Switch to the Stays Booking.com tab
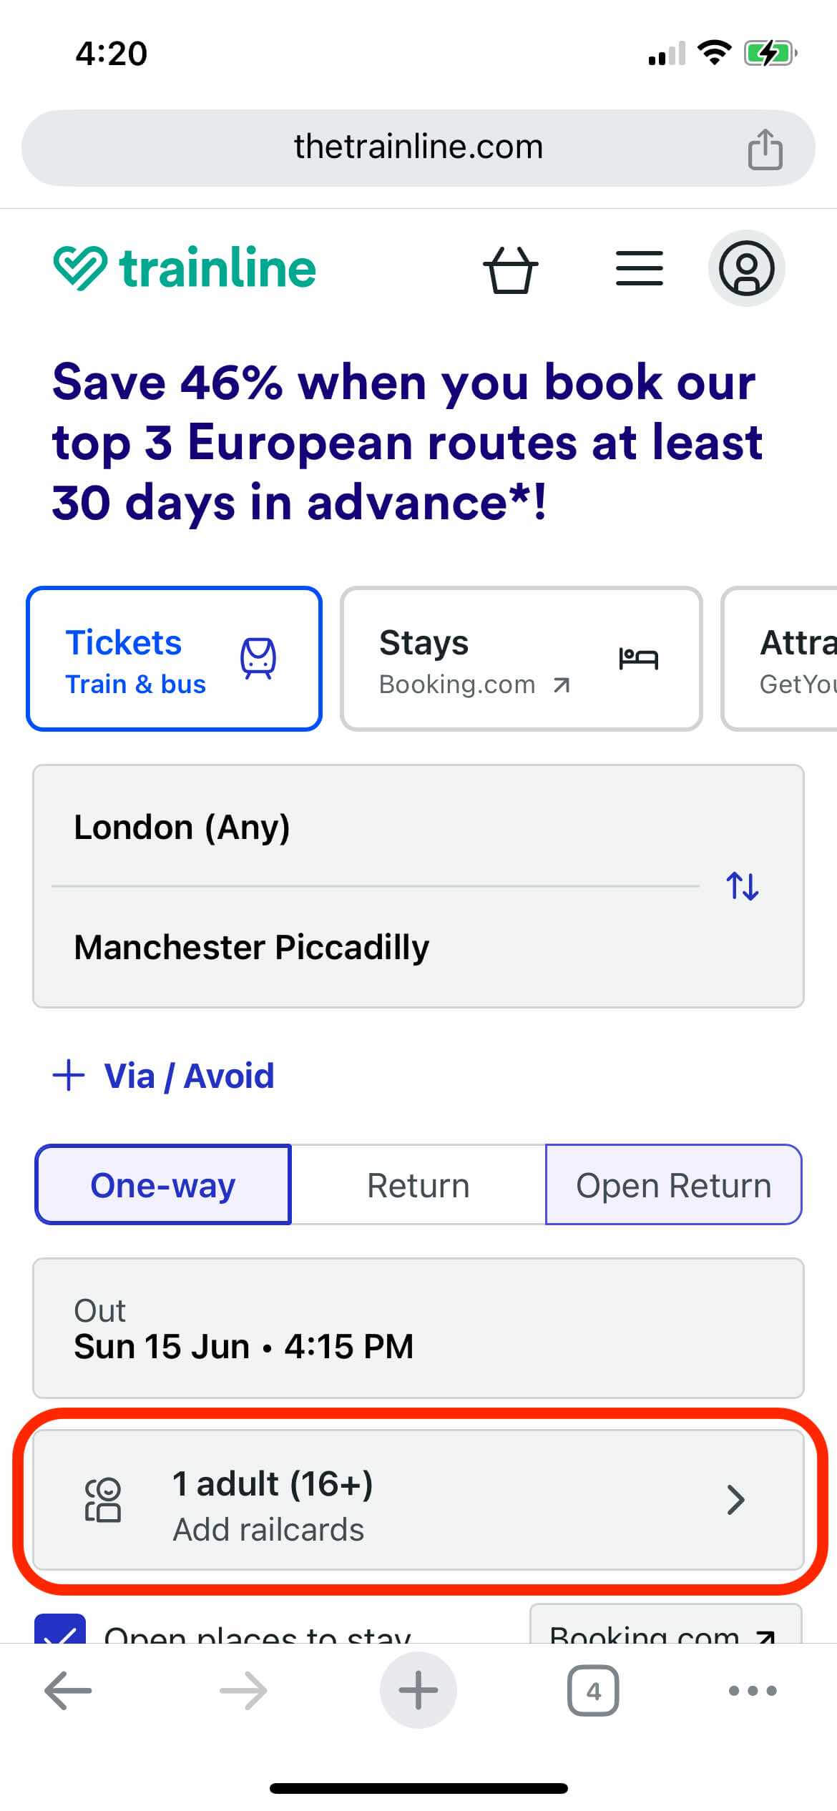 coord(521,659)
